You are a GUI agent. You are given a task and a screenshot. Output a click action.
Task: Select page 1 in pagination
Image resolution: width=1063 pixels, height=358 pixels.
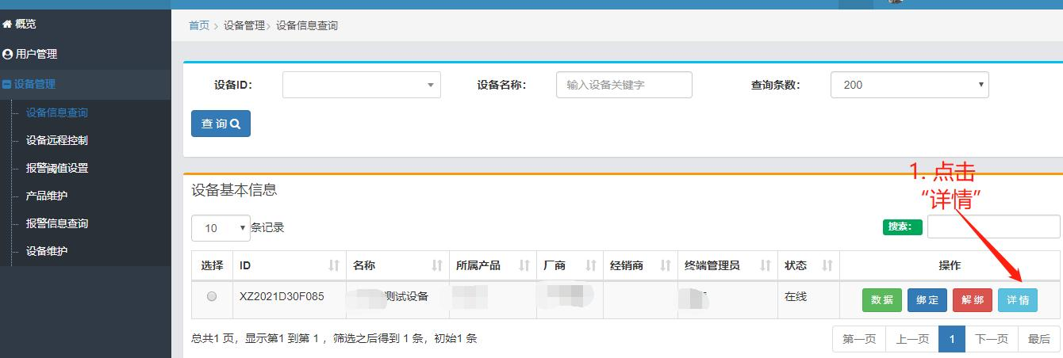tap(952, 339)
